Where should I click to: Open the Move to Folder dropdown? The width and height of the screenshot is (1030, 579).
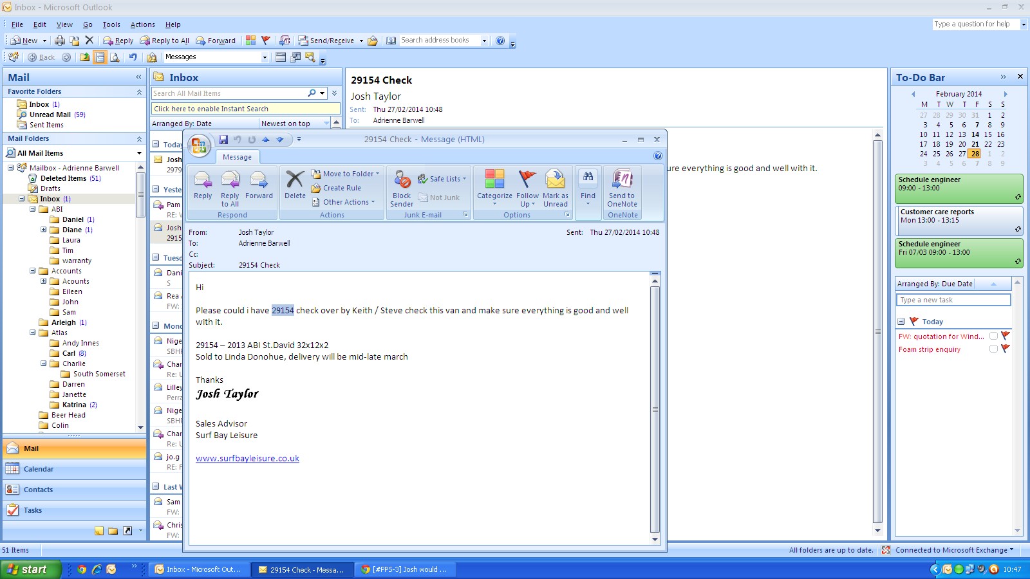pos(345,174)
